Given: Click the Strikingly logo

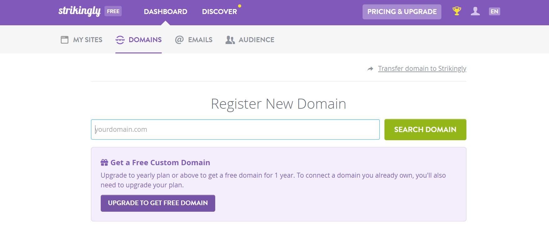Looking at the screenshot, I should coord(79,11).
